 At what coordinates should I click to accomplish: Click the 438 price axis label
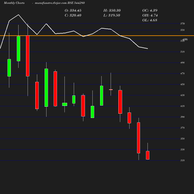click(182, 95)
